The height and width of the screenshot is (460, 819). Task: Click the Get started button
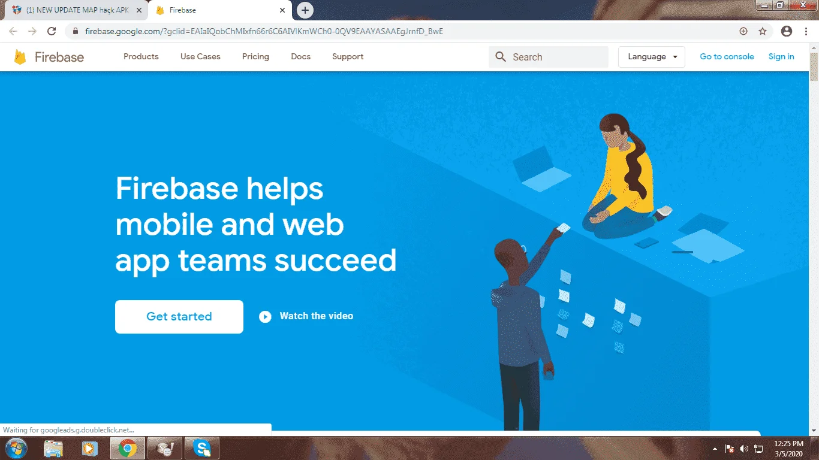click(179, 317)
